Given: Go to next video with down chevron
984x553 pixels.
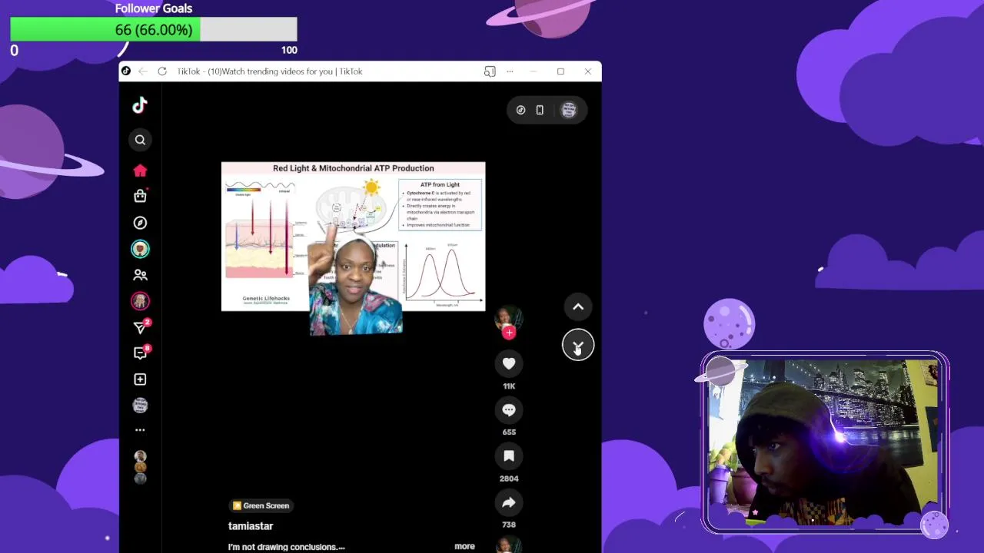Looking at the screenshot, I should [578, 345].
